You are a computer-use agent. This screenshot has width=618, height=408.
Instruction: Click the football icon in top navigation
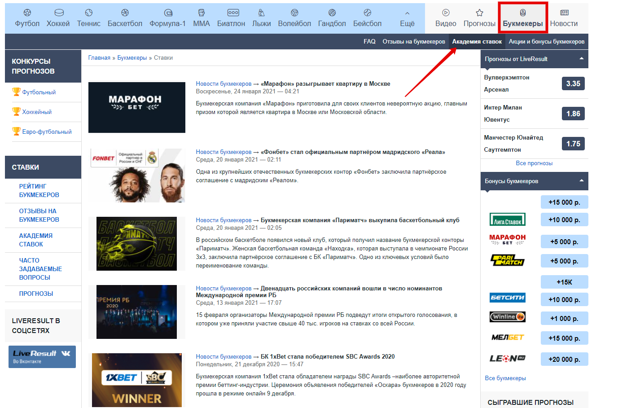pyautogui.click(x=27, y=13)
